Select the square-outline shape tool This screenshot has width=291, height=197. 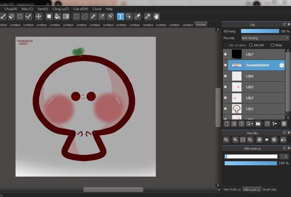(20, 16)
